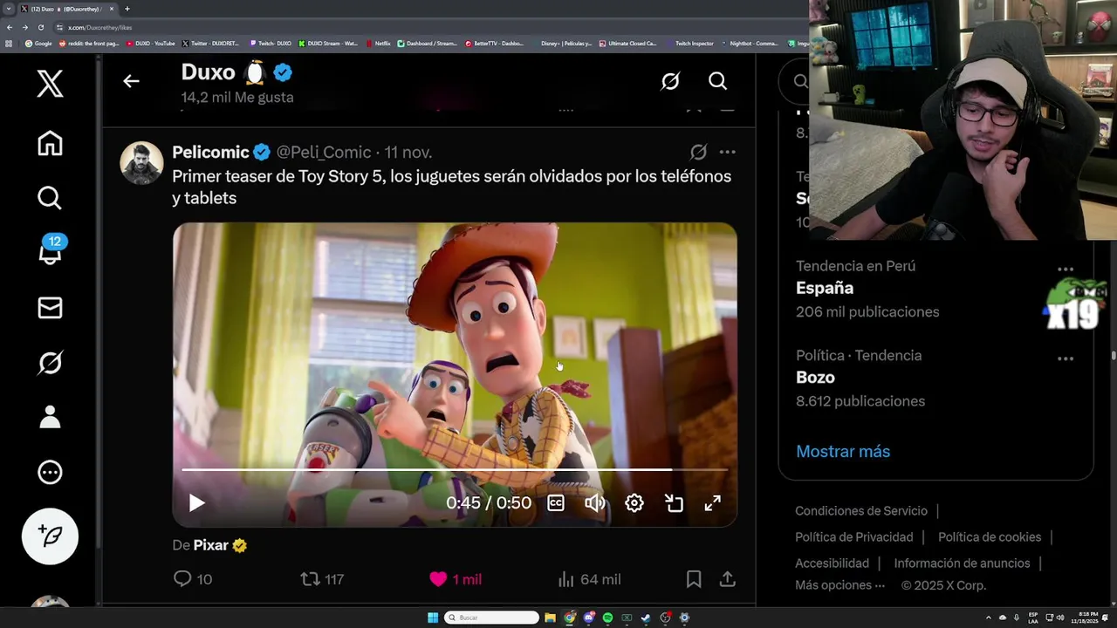The width and height of the screenshot is (1117, 628).
Task: Open Política de cookies link
Action: coord(990,537)
